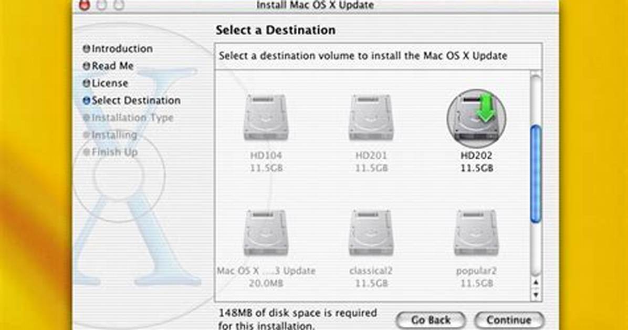Click the '148MB of disk space is required' text

[x=298, y=313]
